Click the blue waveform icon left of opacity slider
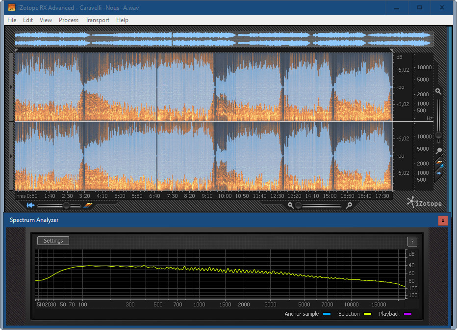Screen dimensions: 457x330 [31, 205]
